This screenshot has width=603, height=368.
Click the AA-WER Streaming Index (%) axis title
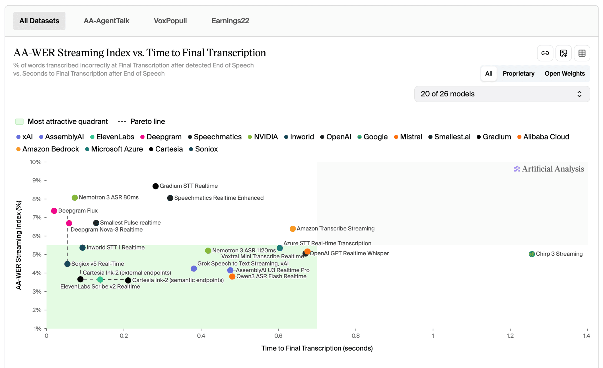tap(19, 245)
